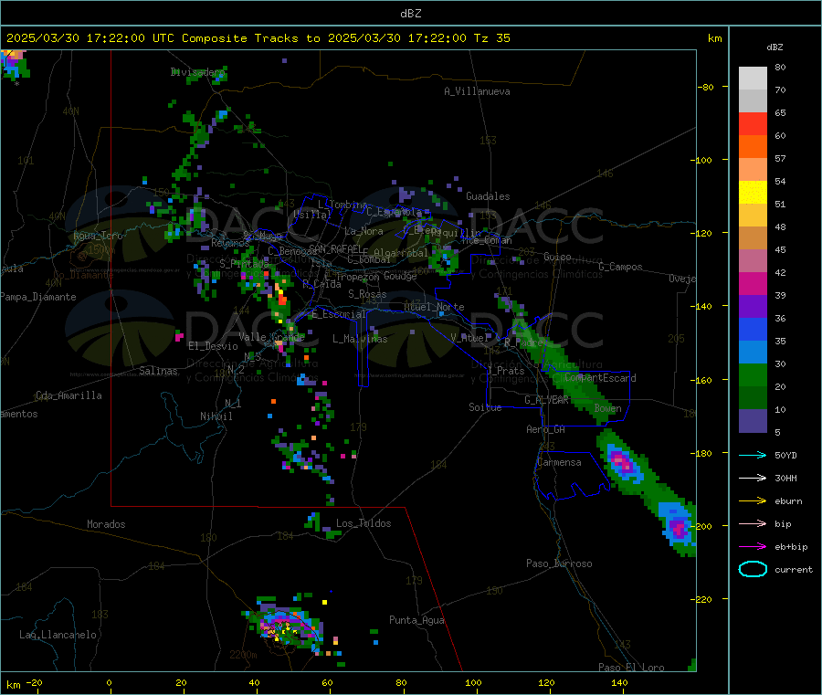Viewport: 822px width, 695px height.
Task: Click the Los_Toldos map label
Action: coord(364,523)
